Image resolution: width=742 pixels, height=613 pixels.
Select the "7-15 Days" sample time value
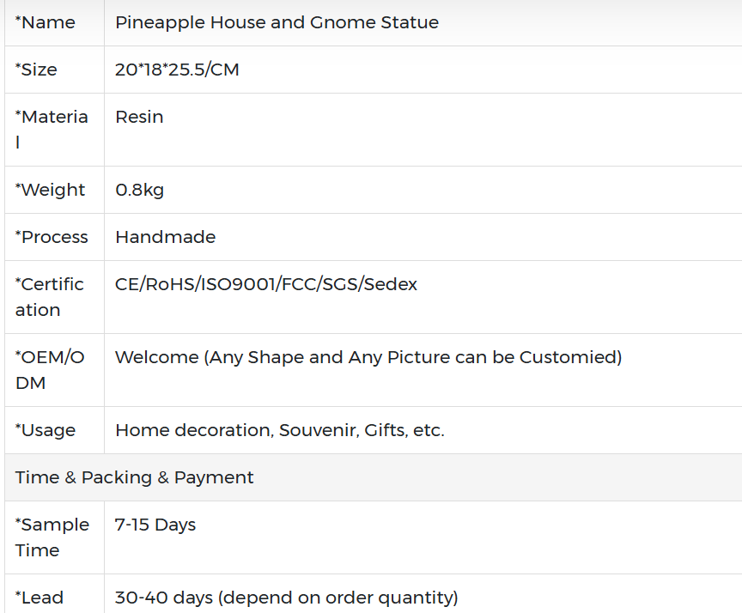click(155, 525)
